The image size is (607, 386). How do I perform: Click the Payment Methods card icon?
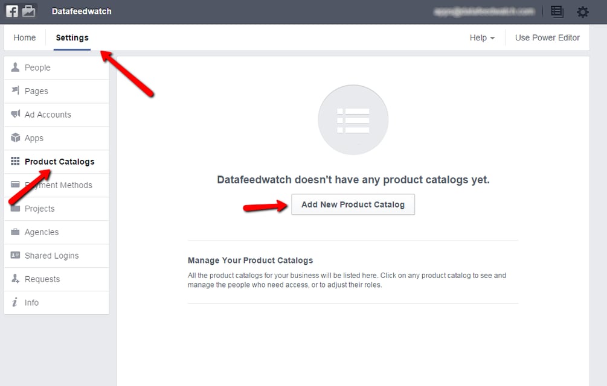click(x=15, y=185)
